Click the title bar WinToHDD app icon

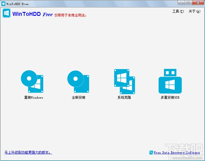click(3, 4)
